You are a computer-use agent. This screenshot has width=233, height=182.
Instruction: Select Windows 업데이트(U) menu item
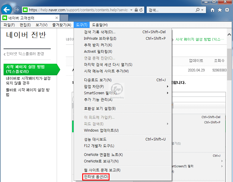coord(123,130)
